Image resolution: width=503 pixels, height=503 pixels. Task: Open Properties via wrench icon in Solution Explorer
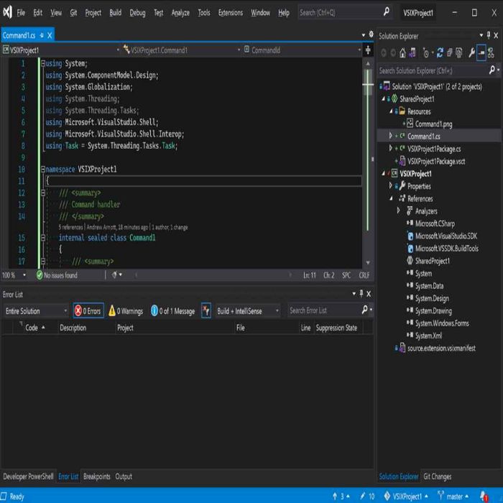tap(471, 53)
